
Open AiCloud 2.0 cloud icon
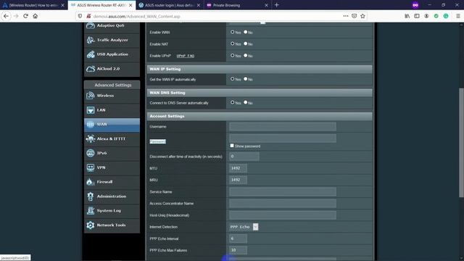(91, 69)
